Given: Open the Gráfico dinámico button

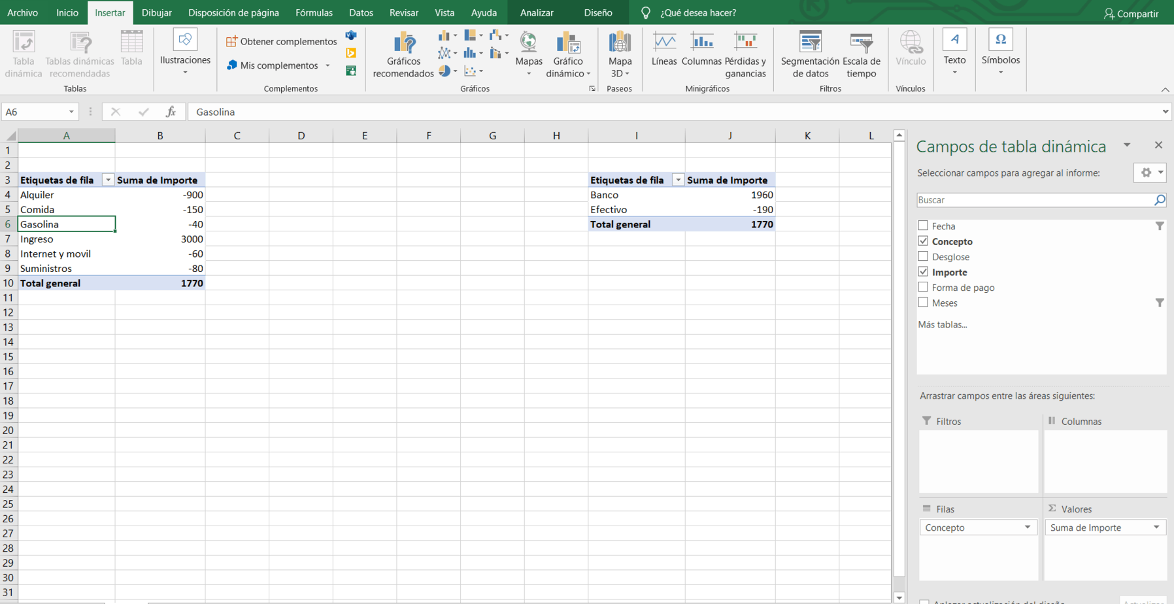Looking at the screenshot, I should [568, 55].
